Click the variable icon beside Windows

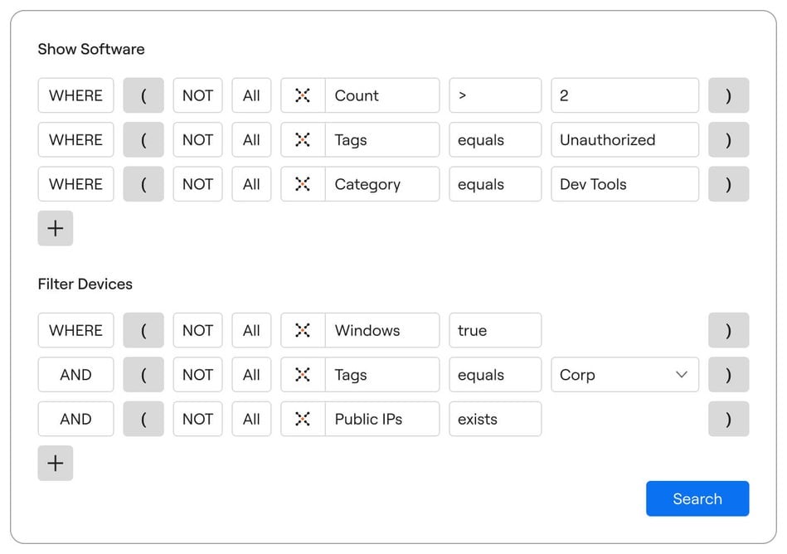[302, 330]
